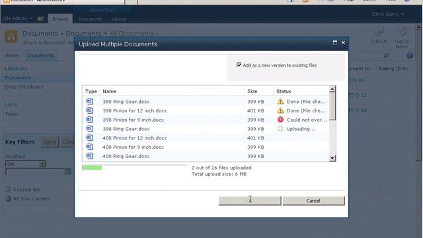Click the 'Could not over...' status text
The width and height of the screenshot is (423, 238).
[x=307, y=120]
